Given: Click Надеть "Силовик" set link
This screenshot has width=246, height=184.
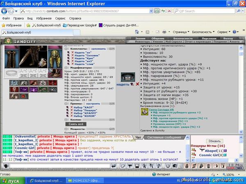Looking at the screenshot, I should tap(87, 55).
